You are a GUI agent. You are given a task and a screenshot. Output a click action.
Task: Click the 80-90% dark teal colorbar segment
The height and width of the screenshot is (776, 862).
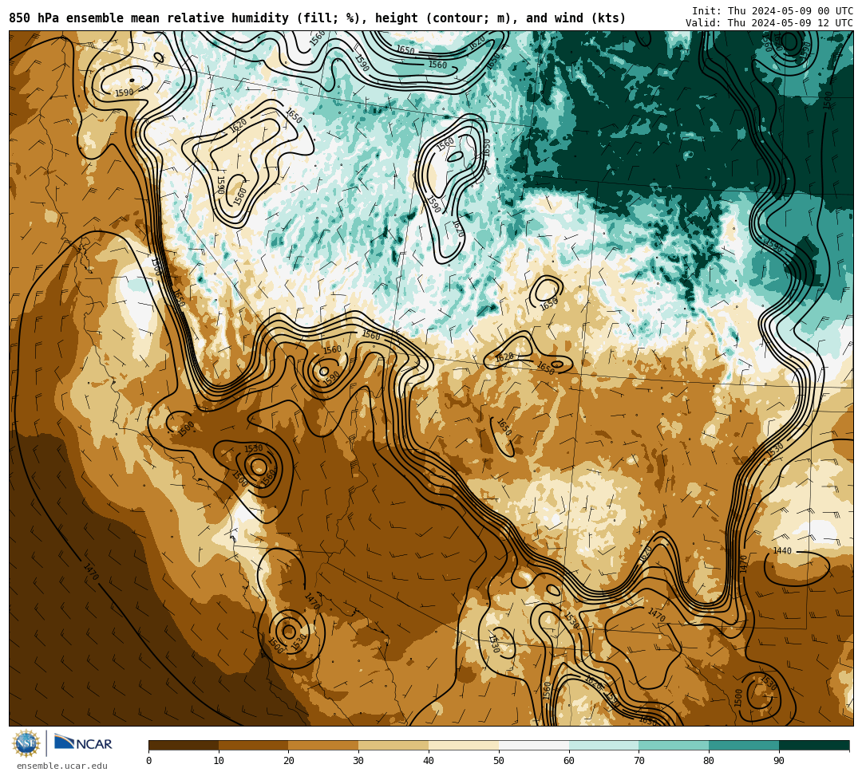(744, 745)
